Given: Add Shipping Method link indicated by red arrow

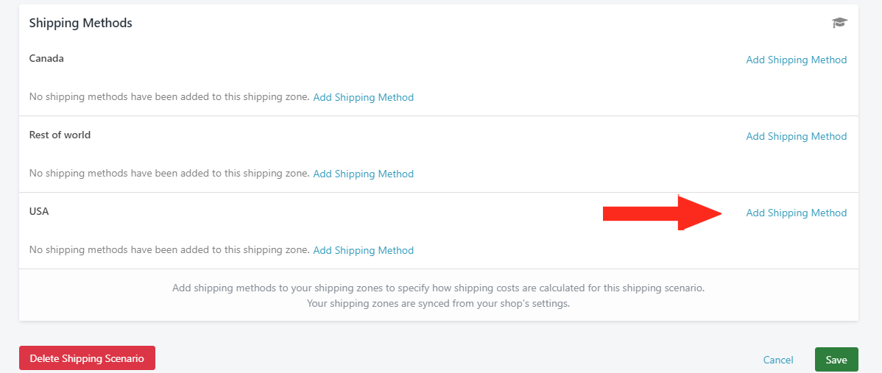Looking at the screenshot, I should tap(796, 213).
